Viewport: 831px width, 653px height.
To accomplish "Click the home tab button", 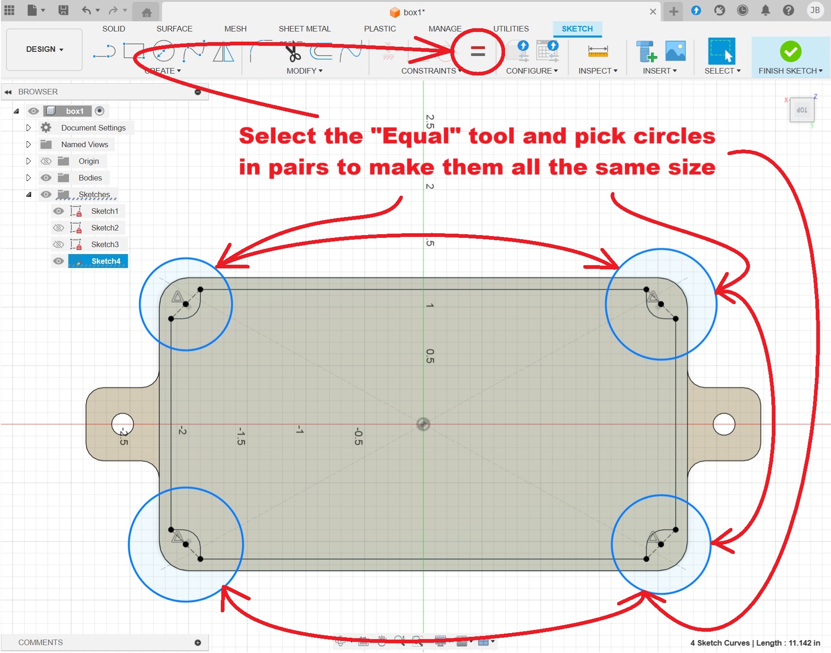I will click(x=146, y=12).
